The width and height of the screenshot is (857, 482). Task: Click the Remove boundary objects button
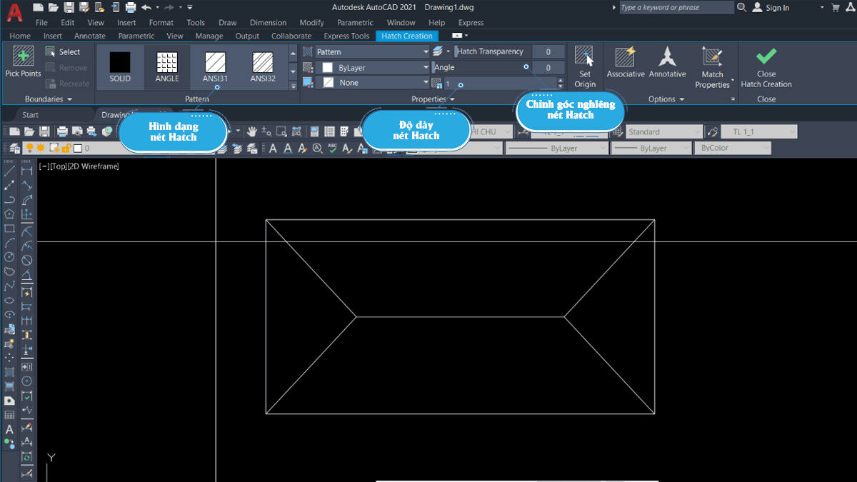pyautogui.click(x=66, y=68)
